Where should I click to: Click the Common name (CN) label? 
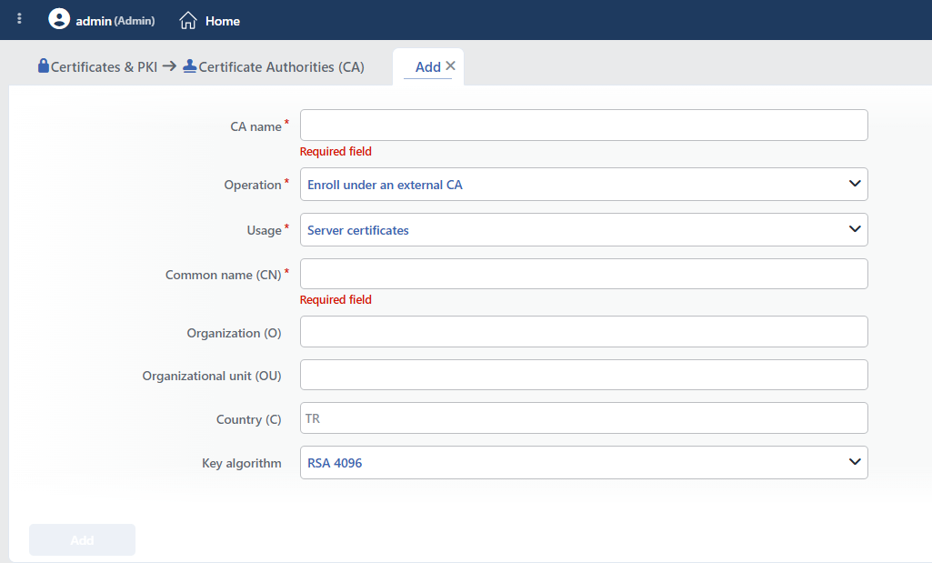pos(224,275)
